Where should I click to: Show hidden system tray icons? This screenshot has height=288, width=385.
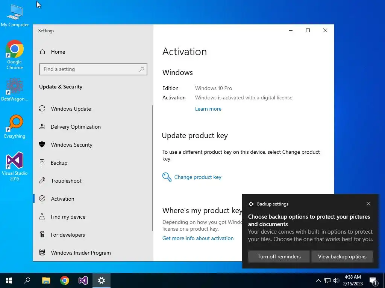coord(318,280)
